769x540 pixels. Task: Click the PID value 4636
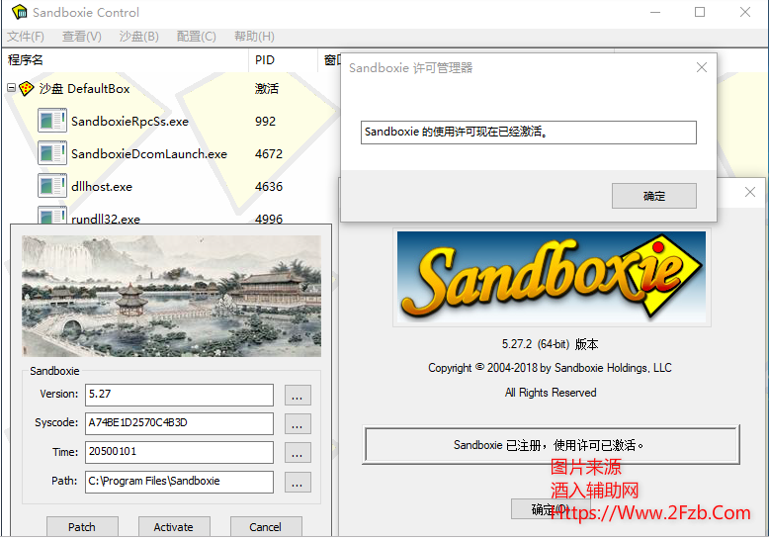269,187
